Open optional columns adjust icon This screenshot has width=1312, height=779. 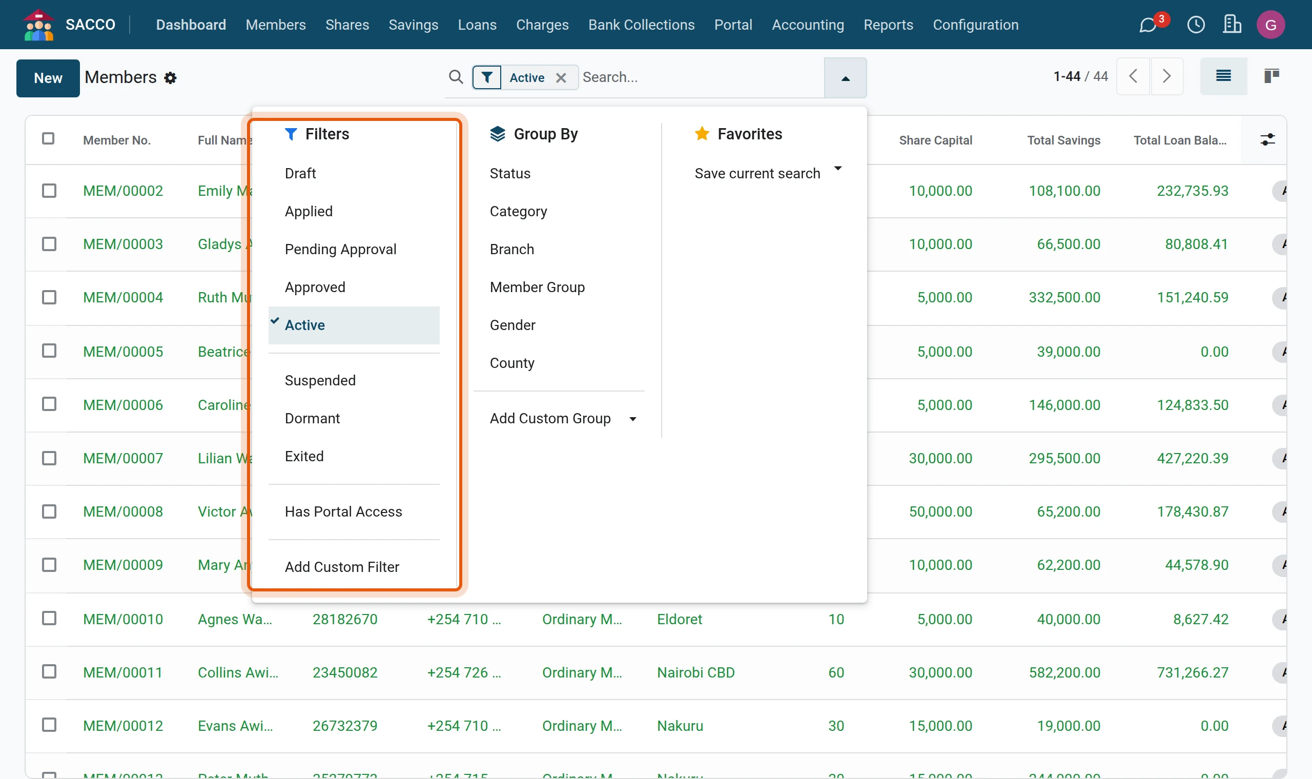1267,139
